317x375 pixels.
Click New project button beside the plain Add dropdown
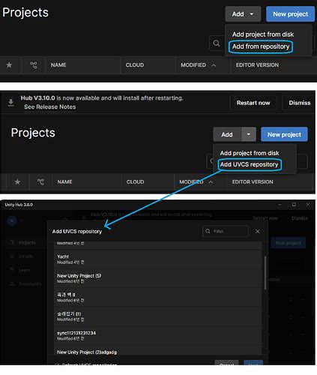click(290, 14)
